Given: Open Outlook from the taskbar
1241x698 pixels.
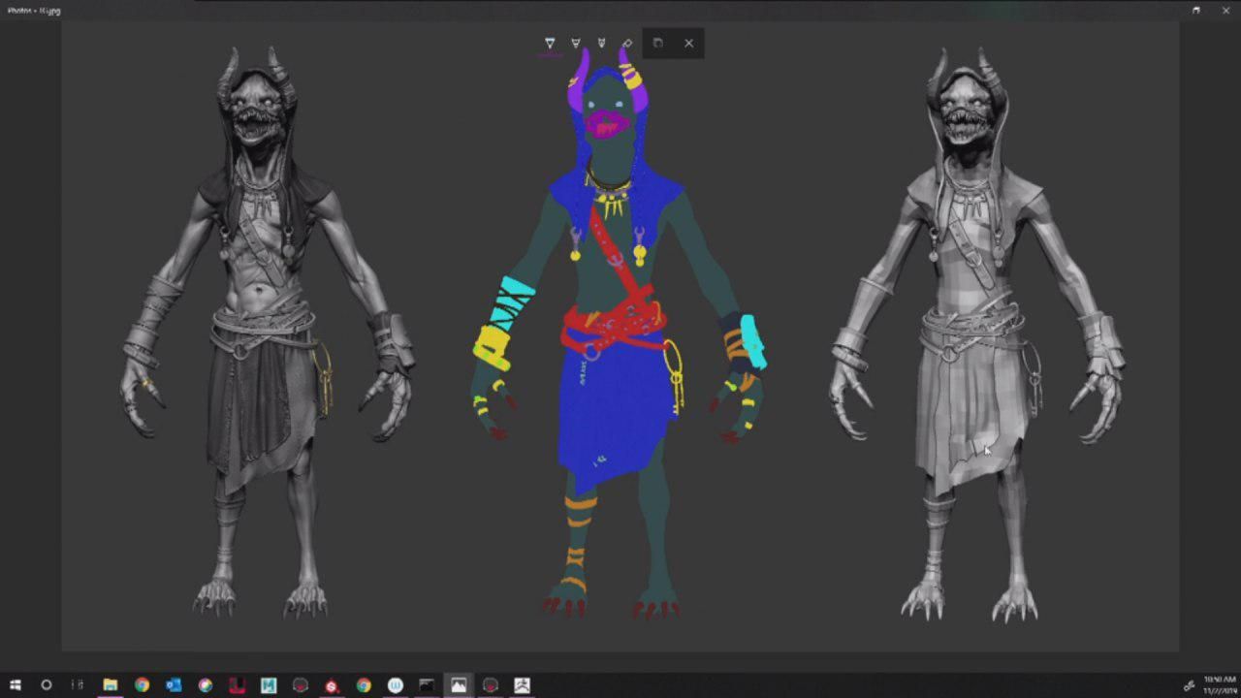Looking at the screenshot, I should (x=174, y=685).
